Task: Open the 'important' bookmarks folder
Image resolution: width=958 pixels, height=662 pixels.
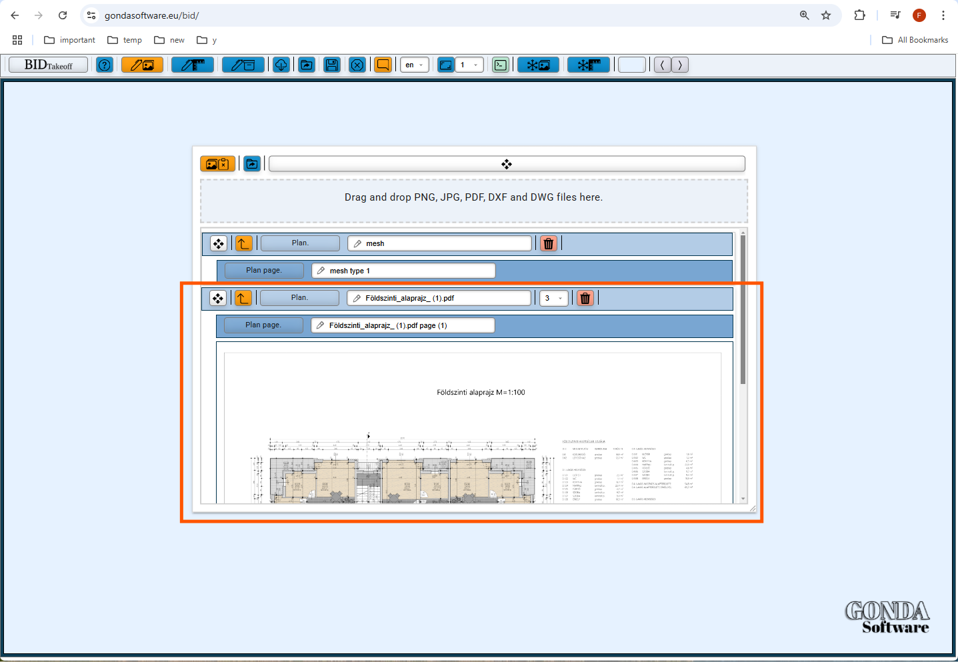Action: (x=69, y=40)
